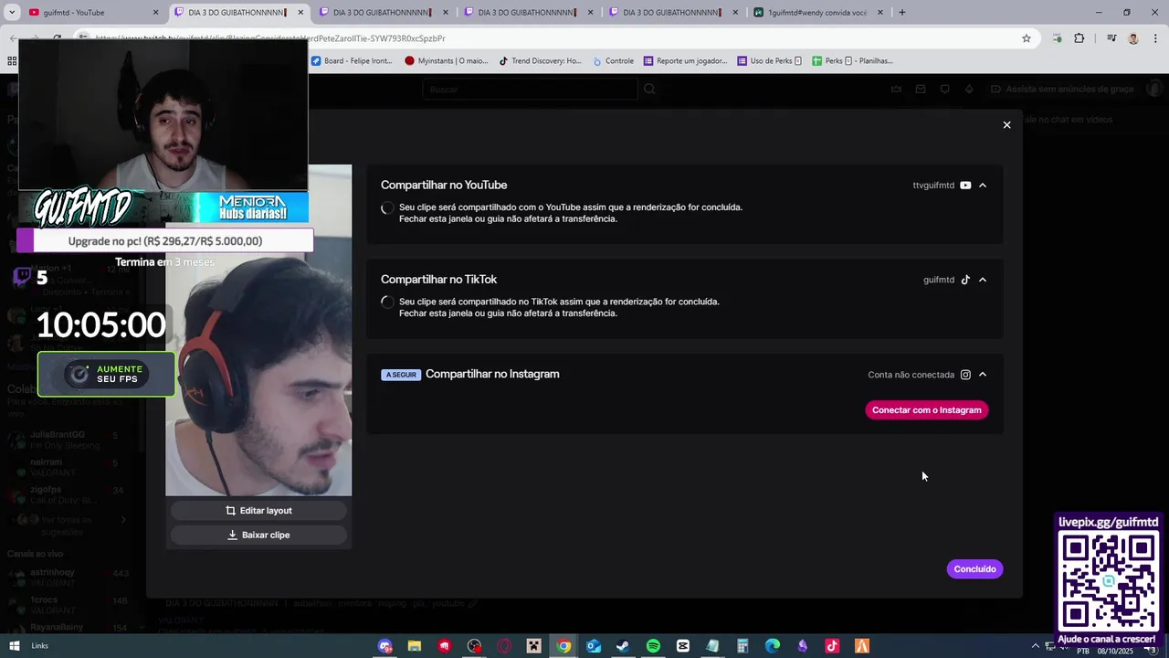The height and width of the screenshot is (658, 1169).
Task: Open a new browser tab
Action: click(902, 13)
